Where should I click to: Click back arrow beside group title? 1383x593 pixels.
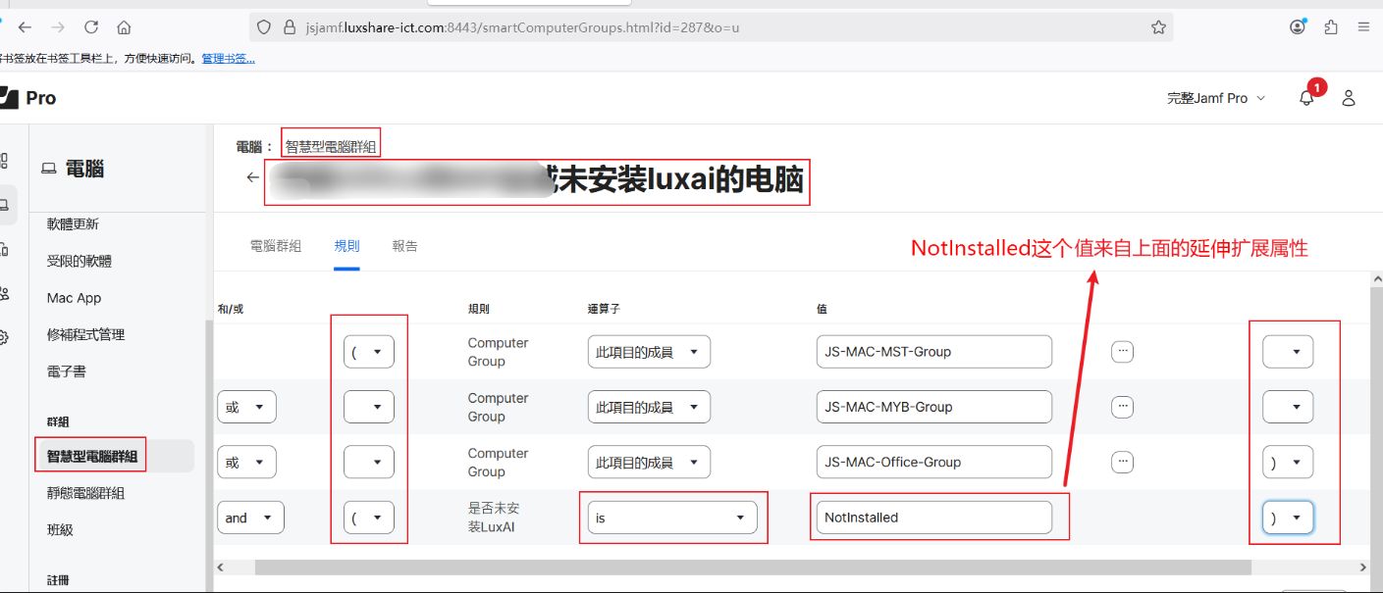tap(252, 177)
